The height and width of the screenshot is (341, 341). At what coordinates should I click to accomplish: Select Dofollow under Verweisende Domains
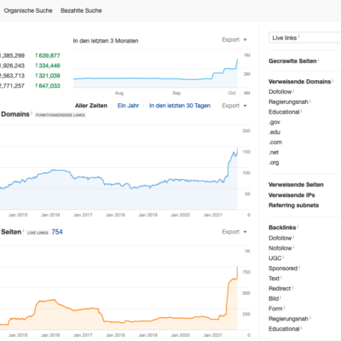coord(280,92)
